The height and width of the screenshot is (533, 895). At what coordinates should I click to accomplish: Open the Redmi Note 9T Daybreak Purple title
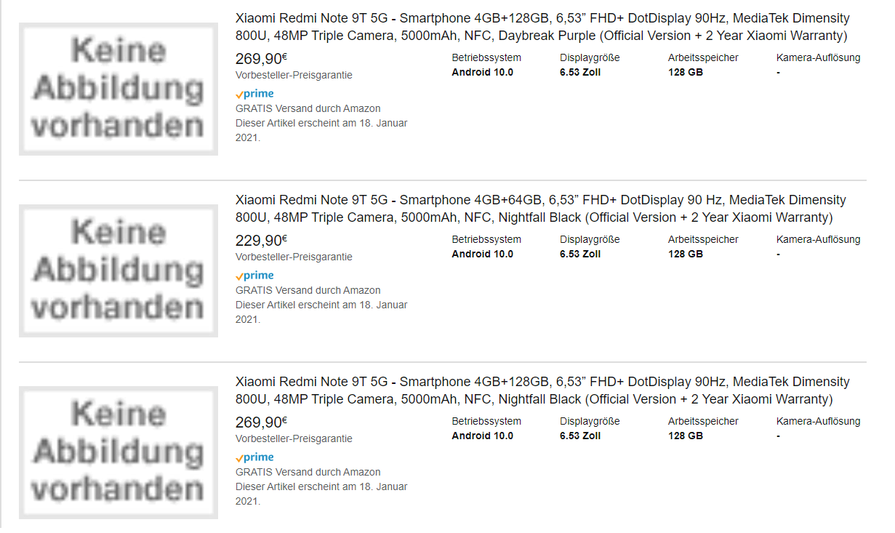(x=542, y=27)
